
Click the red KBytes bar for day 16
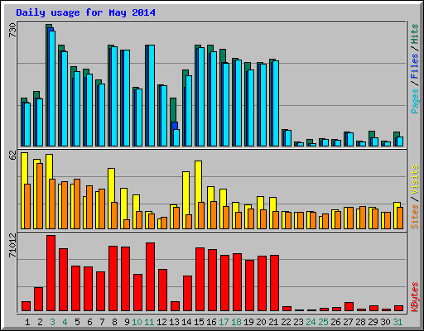213,281
